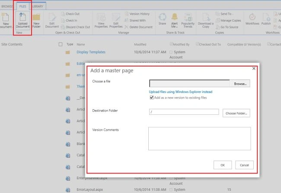Image resolution: width=281 pixels, height=193 pixels.
Task: Open the Send To dropdown
Action: pos(225,14)
